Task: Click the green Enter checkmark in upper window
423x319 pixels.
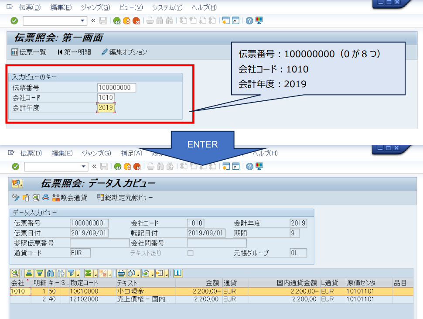Action: (14, 21)
